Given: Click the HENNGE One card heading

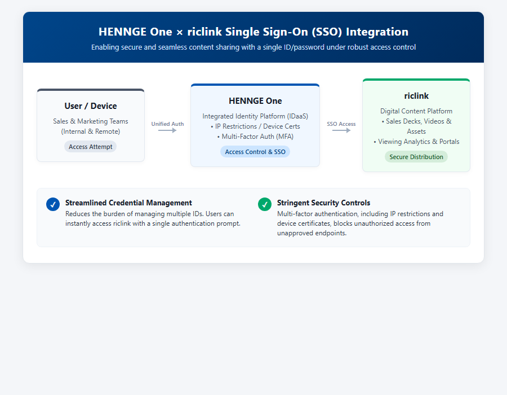Looking at the screenshot, I should tap(255, 100).
